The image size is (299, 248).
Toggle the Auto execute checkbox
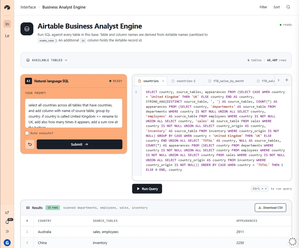(27, 133)
